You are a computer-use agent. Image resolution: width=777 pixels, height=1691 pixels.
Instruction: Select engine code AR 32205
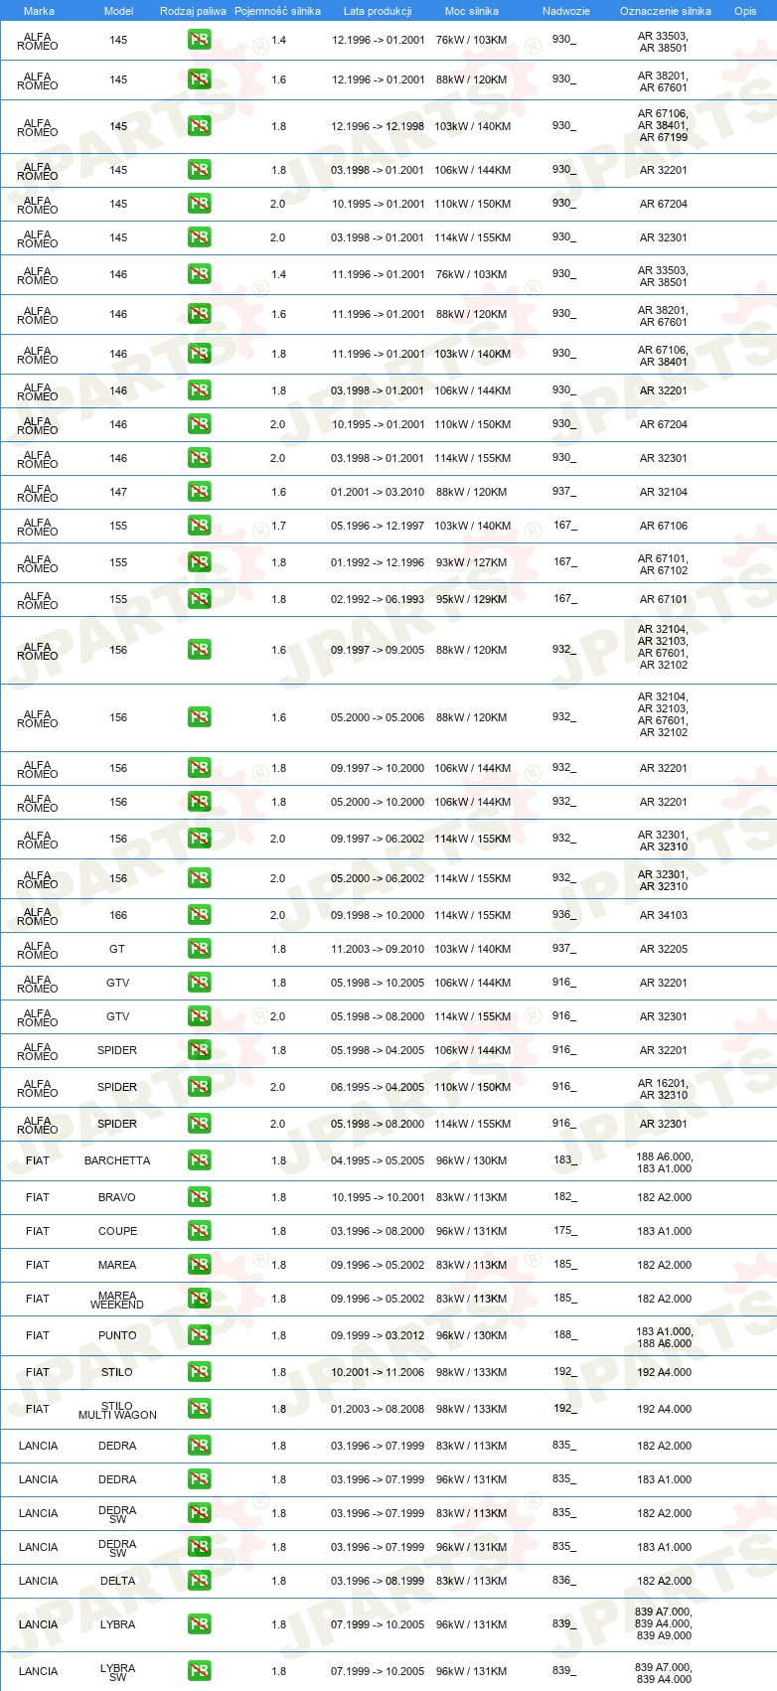(663, 950)
